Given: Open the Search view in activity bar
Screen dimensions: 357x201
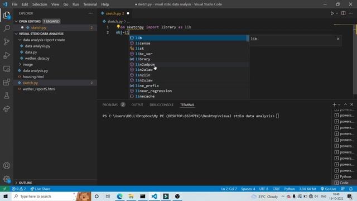Looking at the screenshot, I should pyautogui.click(x=7, y=28).
